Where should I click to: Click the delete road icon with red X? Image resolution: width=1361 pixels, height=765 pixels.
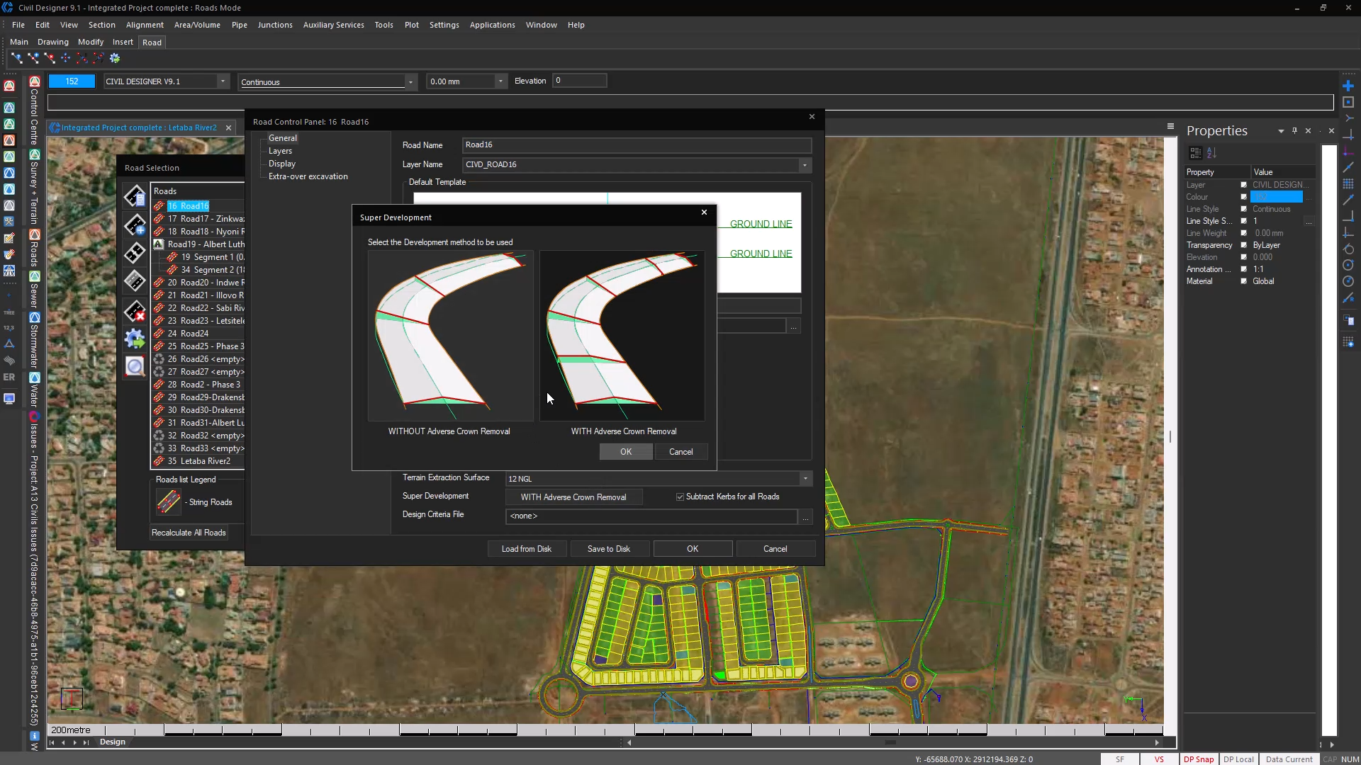pos(135,311)
